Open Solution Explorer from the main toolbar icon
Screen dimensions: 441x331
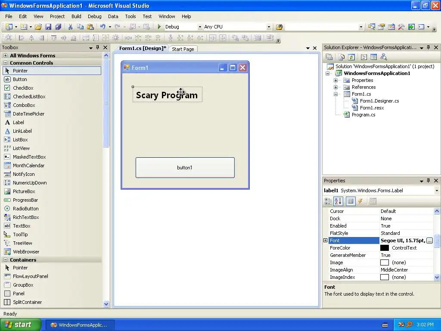click(372, 27)
